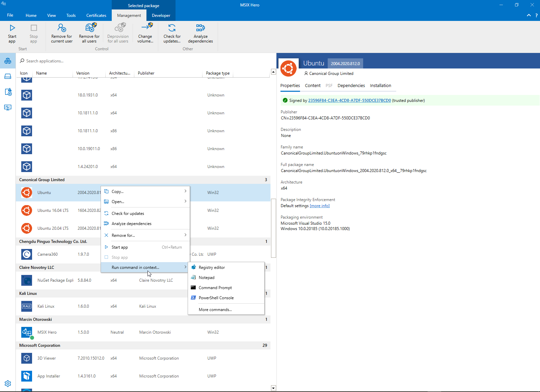Click Remove for current user icon

(62, 28)
